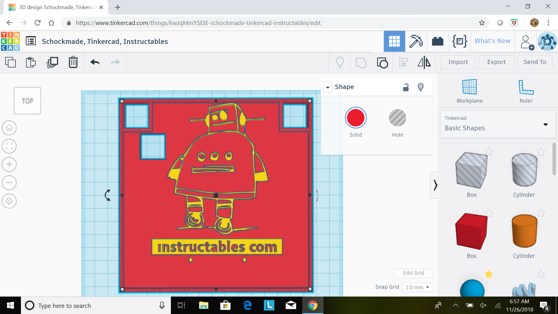Click the Export button
Screen dimensions: 558x314
click(496, 62)
